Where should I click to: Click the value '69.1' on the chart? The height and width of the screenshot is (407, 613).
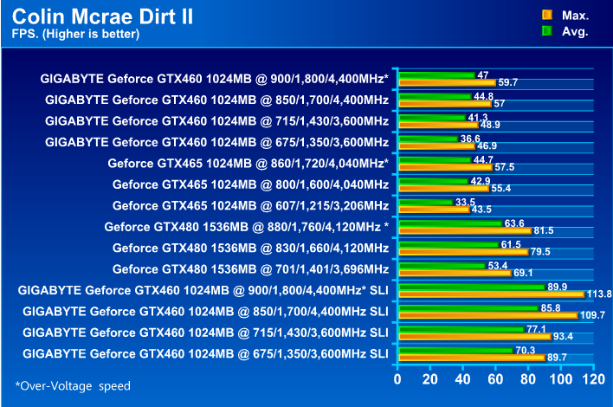[x=523, y=273]
